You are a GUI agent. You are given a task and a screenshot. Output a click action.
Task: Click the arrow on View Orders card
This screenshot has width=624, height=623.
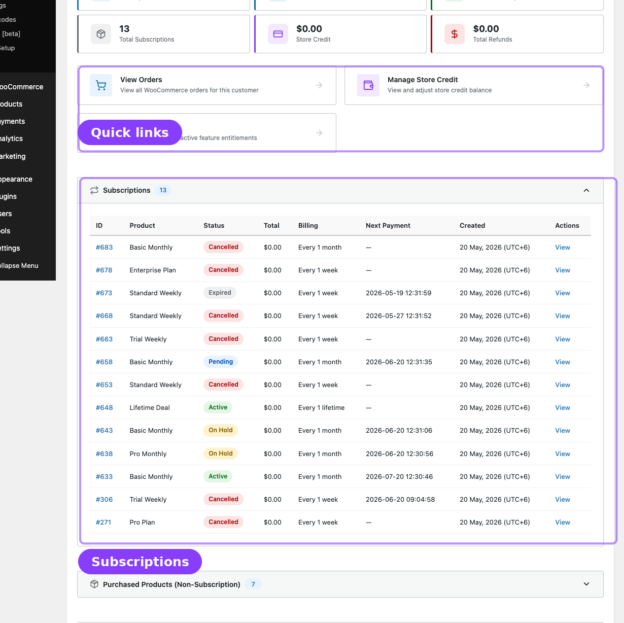pyautogui.click(x=319, y=85)
